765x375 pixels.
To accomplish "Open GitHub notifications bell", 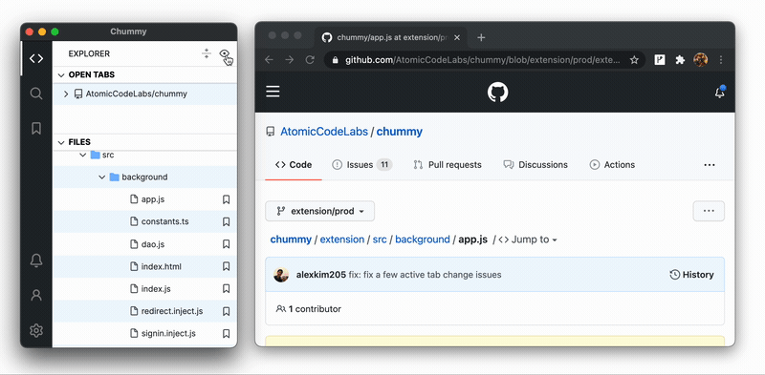I will click(720, 92).
